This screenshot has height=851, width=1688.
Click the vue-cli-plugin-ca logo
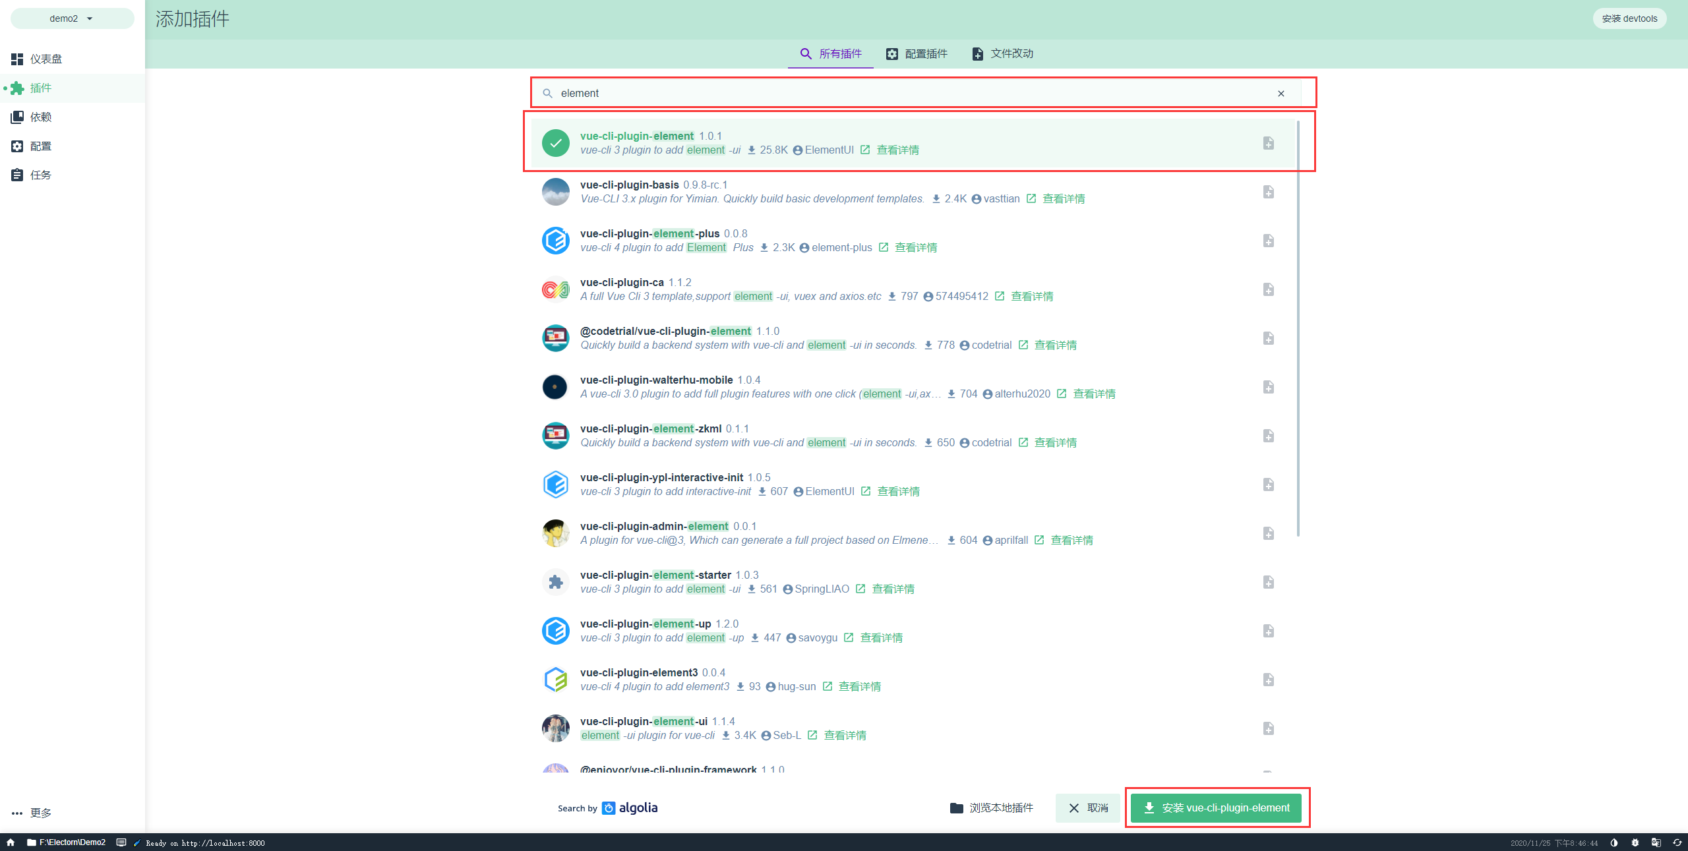pos(556,289)
